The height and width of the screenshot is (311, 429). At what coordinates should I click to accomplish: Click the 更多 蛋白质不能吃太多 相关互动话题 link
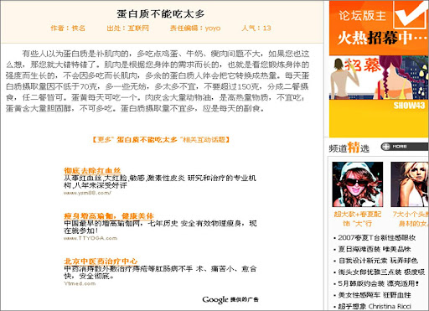[161, 139]
